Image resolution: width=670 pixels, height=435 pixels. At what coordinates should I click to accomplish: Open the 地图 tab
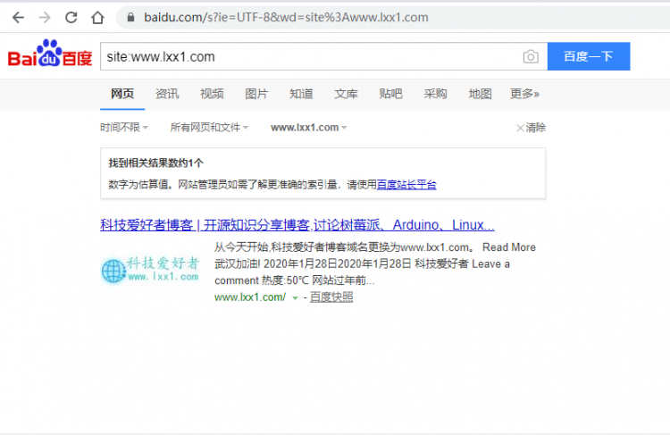[480, 94]
